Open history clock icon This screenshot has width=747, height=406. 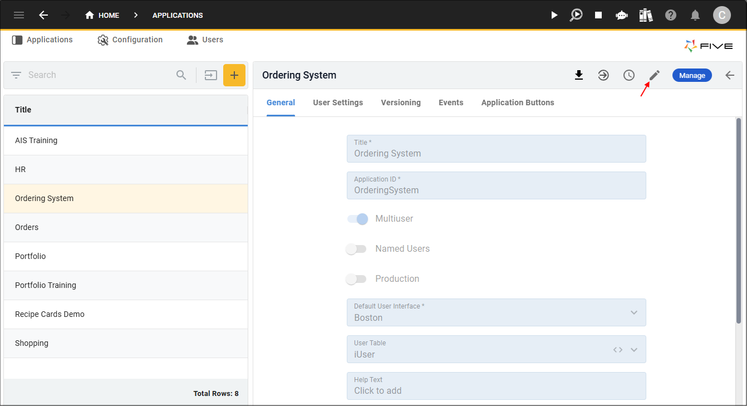click(x=629, y=75)
